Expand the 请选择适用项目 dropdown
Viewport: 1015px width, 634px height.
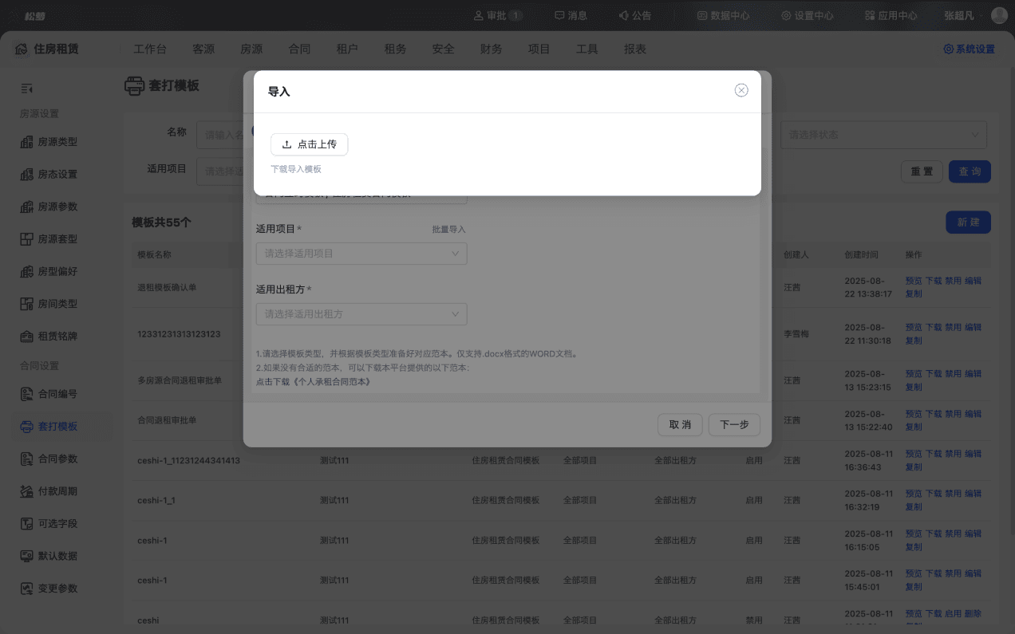[361, 254]
